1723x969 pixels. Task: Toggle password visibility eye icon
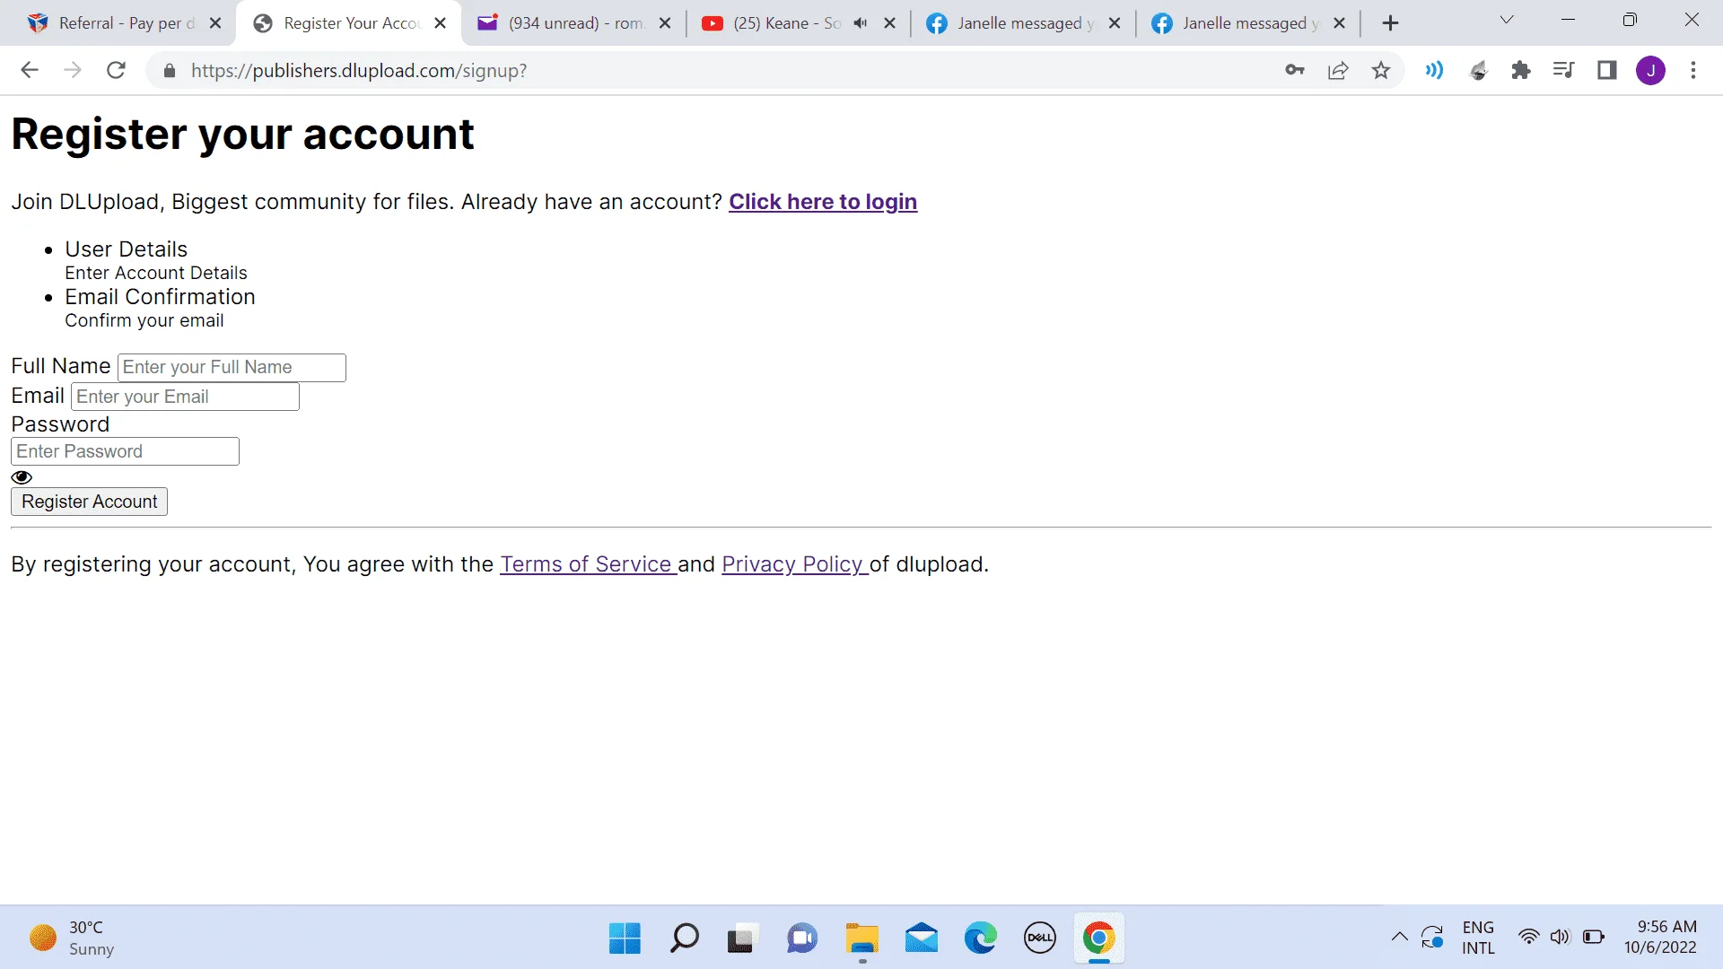[x=22, y=477]
